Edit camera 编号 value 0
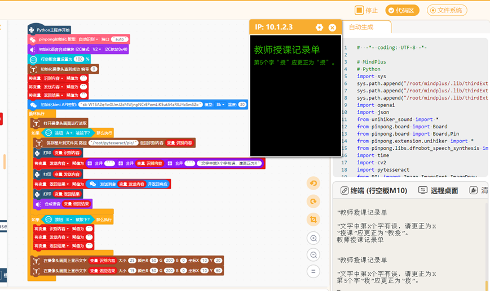490x291 pixels. (x=94, y=69)
